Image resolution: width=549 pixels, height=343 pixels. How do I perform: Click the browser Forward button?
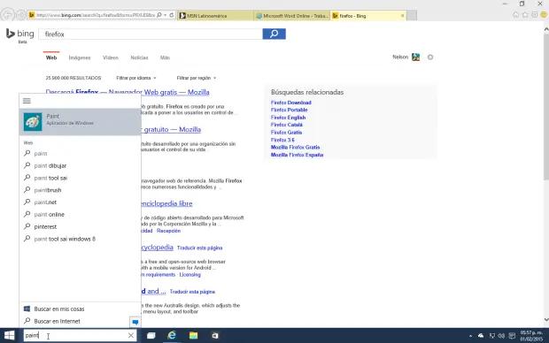(x=20, y=15)
